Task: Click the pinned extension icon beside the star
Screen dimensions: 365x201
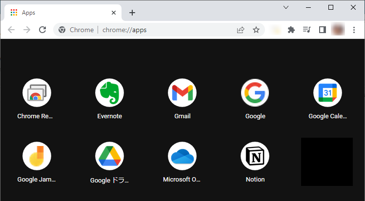Action: click(276, 30)
